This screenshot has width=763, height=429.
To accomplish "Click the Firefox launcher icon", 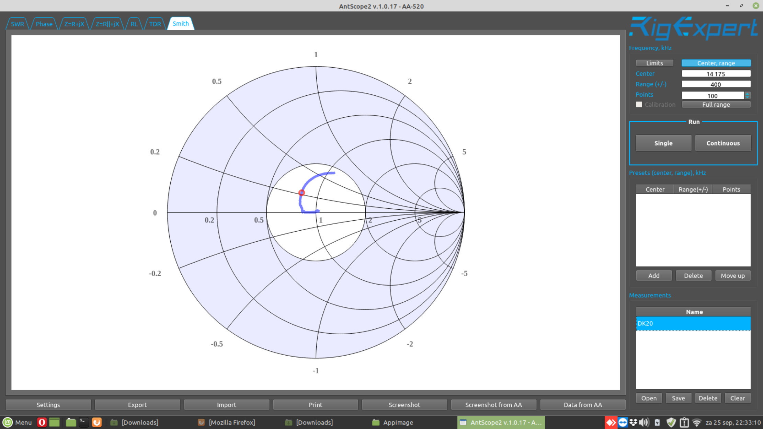I will pyautogui.click(x=97, y=422).
